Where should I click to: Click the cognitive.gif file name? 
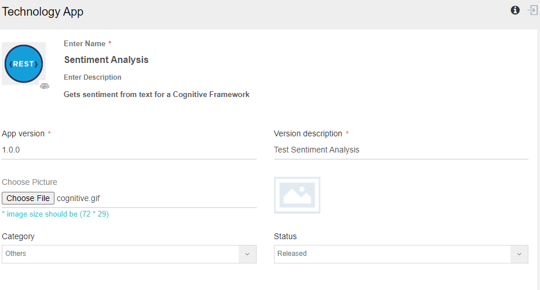tap(78, 198)
